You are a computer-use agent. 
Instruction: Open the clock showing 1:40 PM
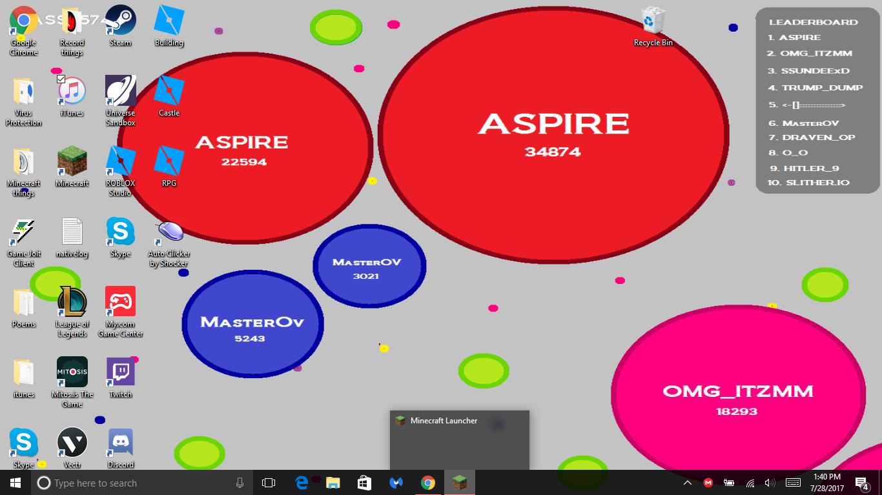click(x=828, y=483)
